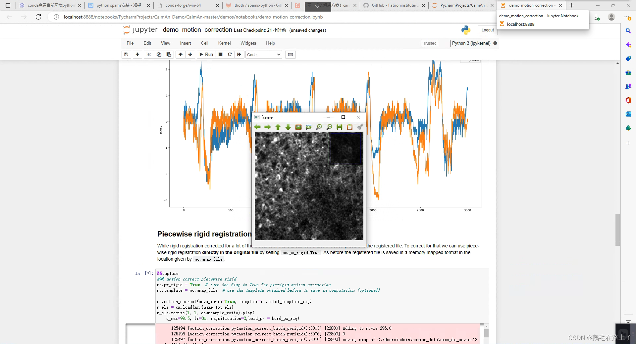The width and height of the screenshot is (636, 344).
Task: Open the cell type dropdown showing Code
Action: click(264, 55)
